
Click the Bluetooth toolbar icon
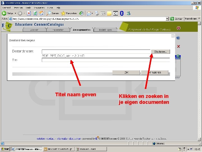coord(121,13)
